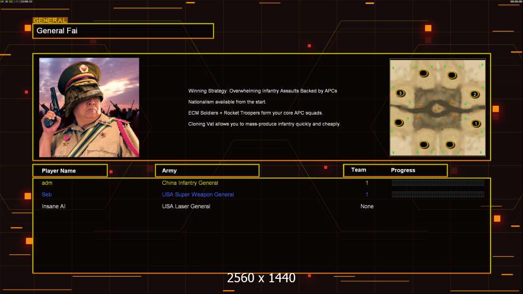Click the orange GENERAL label
The height and width of the screenshot is (294, 523).
coord(50,20)
